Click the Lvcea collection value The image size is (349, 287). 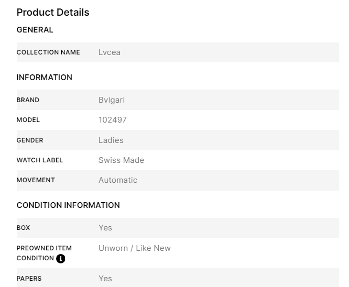110,52
